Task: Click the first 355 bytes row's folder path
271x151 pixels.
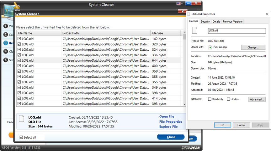Action: (106, 77)
